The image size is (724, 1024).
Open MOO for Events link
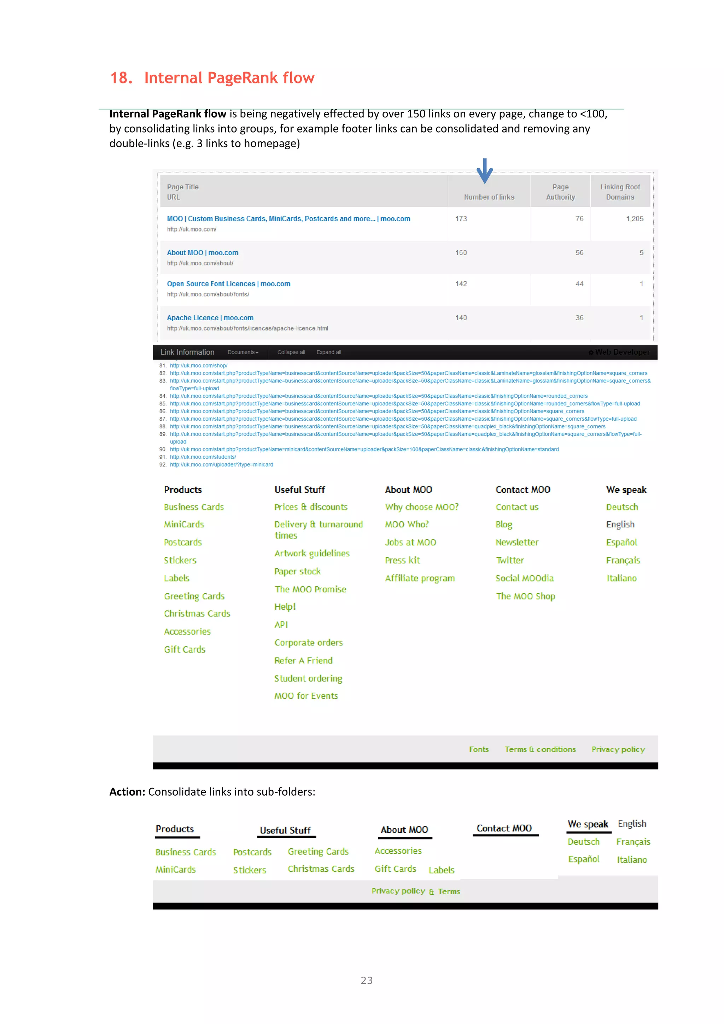point(306,696)
